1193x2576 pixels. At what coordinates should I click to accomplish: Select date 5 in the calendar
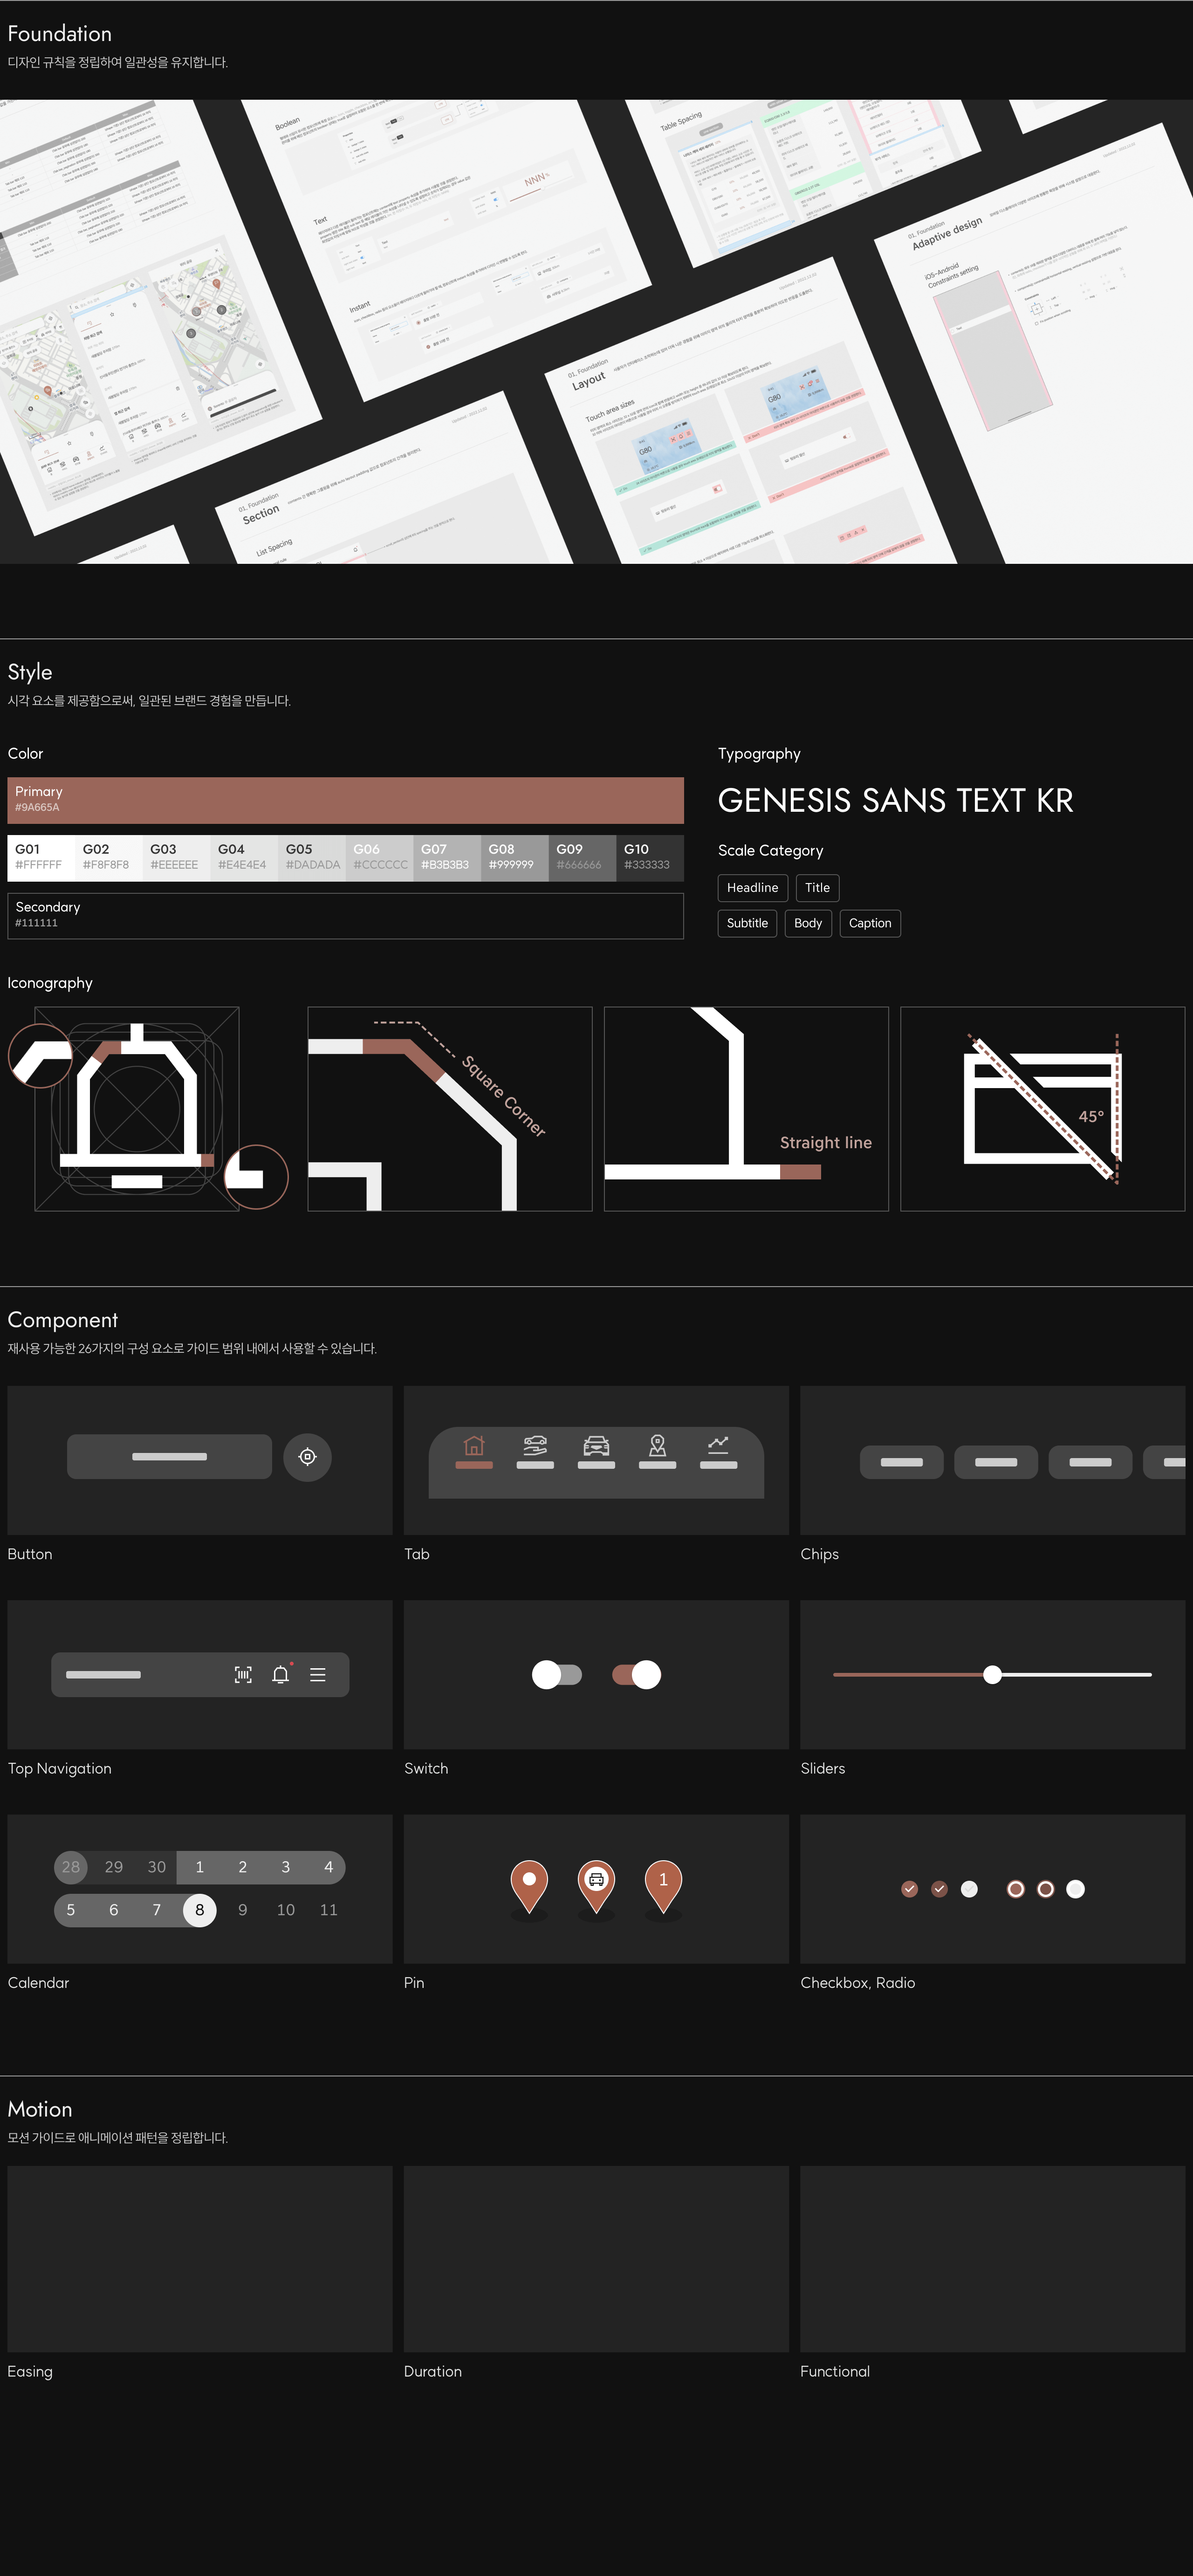point(71,1910)
